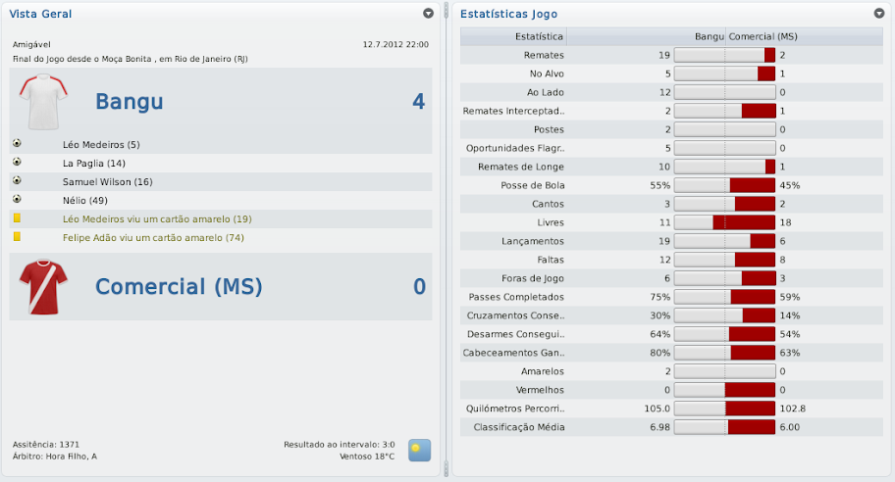Click goal ball icon beside La Paglia
This screenshot has height=482, width=895.
tap(17, 163)
